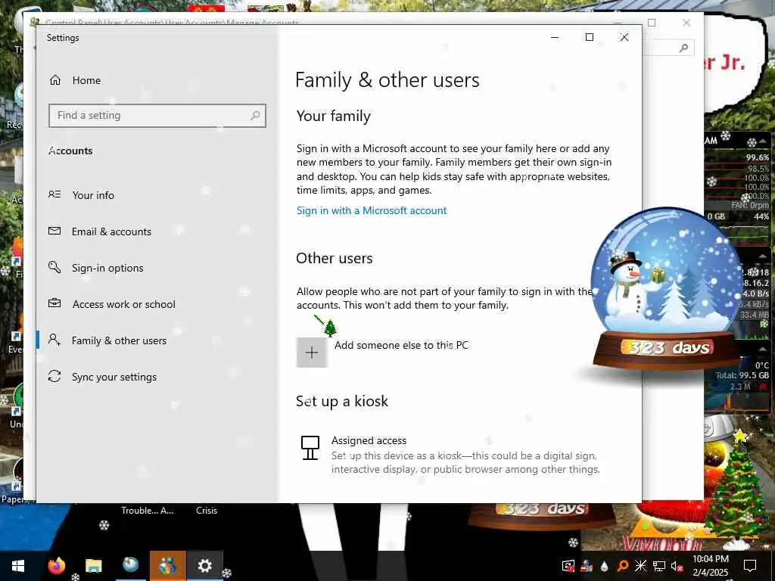
Task: Click the Email & accounts envelope icon
Action: [54, 231]
